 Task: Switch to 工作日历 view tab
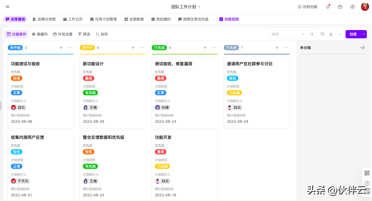click(73, 19)
